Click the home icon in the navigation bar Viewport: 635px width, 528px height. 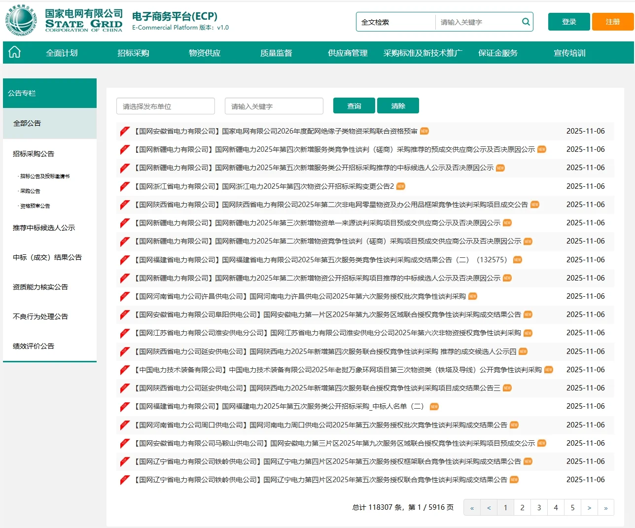pyautogui.click(x=14, y=52)
